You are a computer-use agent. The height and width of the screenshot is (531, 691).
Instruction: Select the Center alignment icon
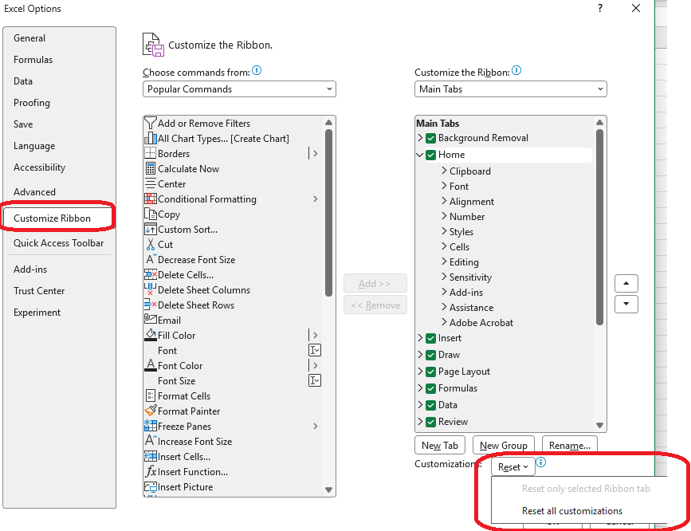[x=151, y=184]
